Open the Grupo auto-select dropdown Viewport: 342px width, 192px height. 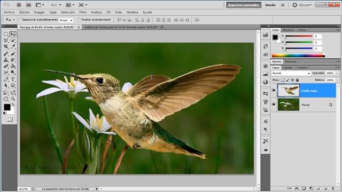click(66, 20)
